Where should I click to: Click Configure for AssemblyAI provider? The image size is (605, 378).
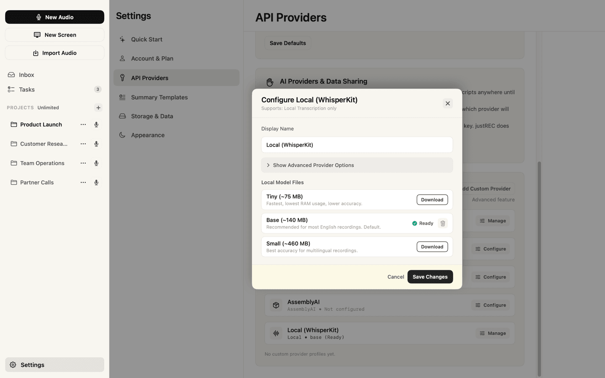tap(491, 305)
